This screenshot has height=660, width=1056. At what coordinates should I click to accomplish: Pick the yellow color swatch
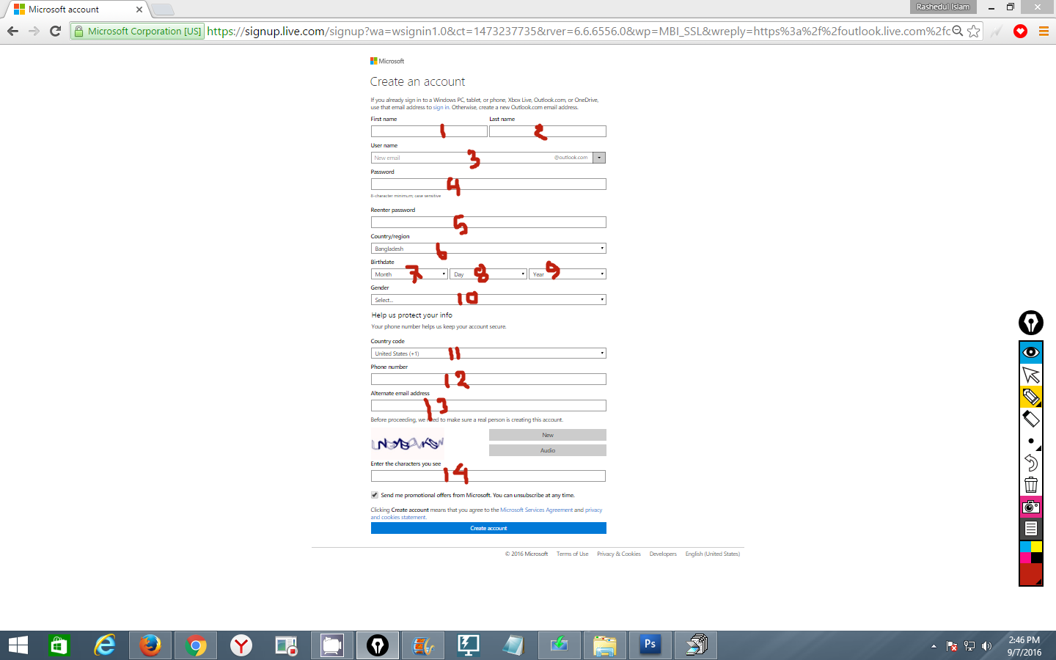[1037, 546]
